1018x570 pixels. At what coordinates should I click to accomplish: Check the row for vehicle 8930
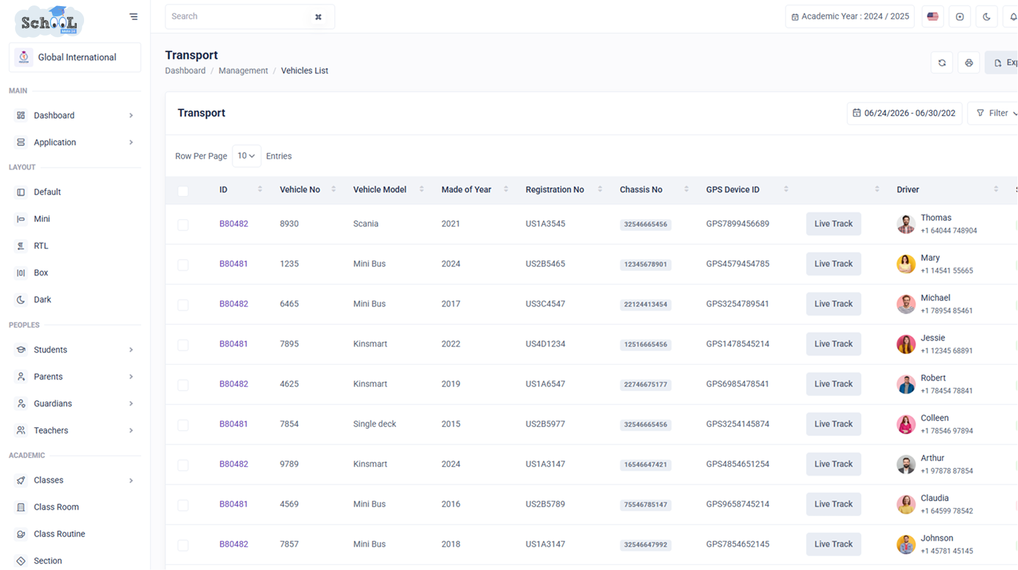point(183,224)
